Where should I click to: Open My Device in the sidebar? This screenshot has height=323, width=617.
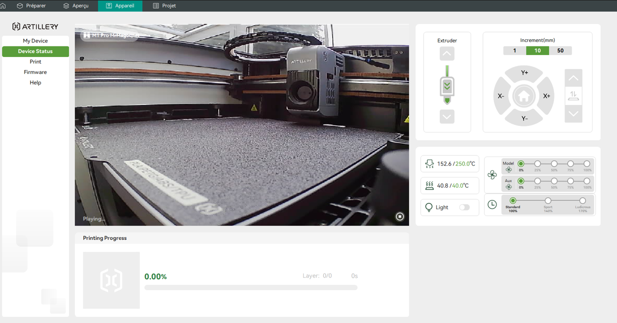pyautogui.click(x=35, y=41)
